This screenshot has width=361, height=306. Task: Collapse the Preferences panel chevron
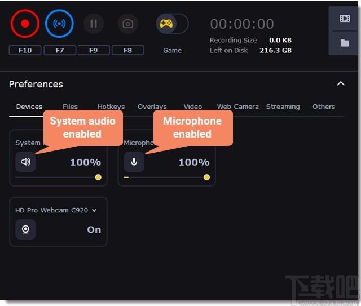pyautogui.click(x=341, y=83)
